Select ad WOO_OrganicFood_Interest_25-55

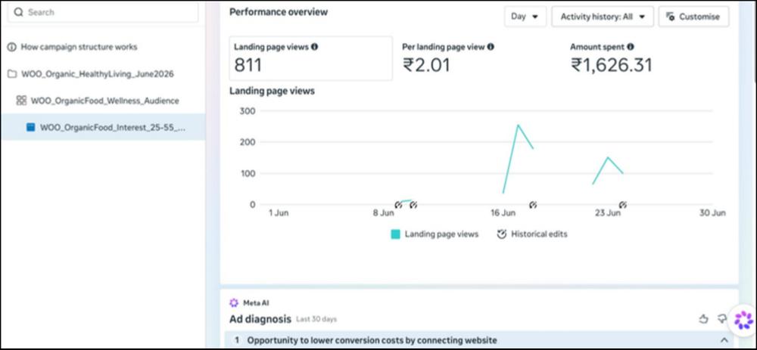103,127
